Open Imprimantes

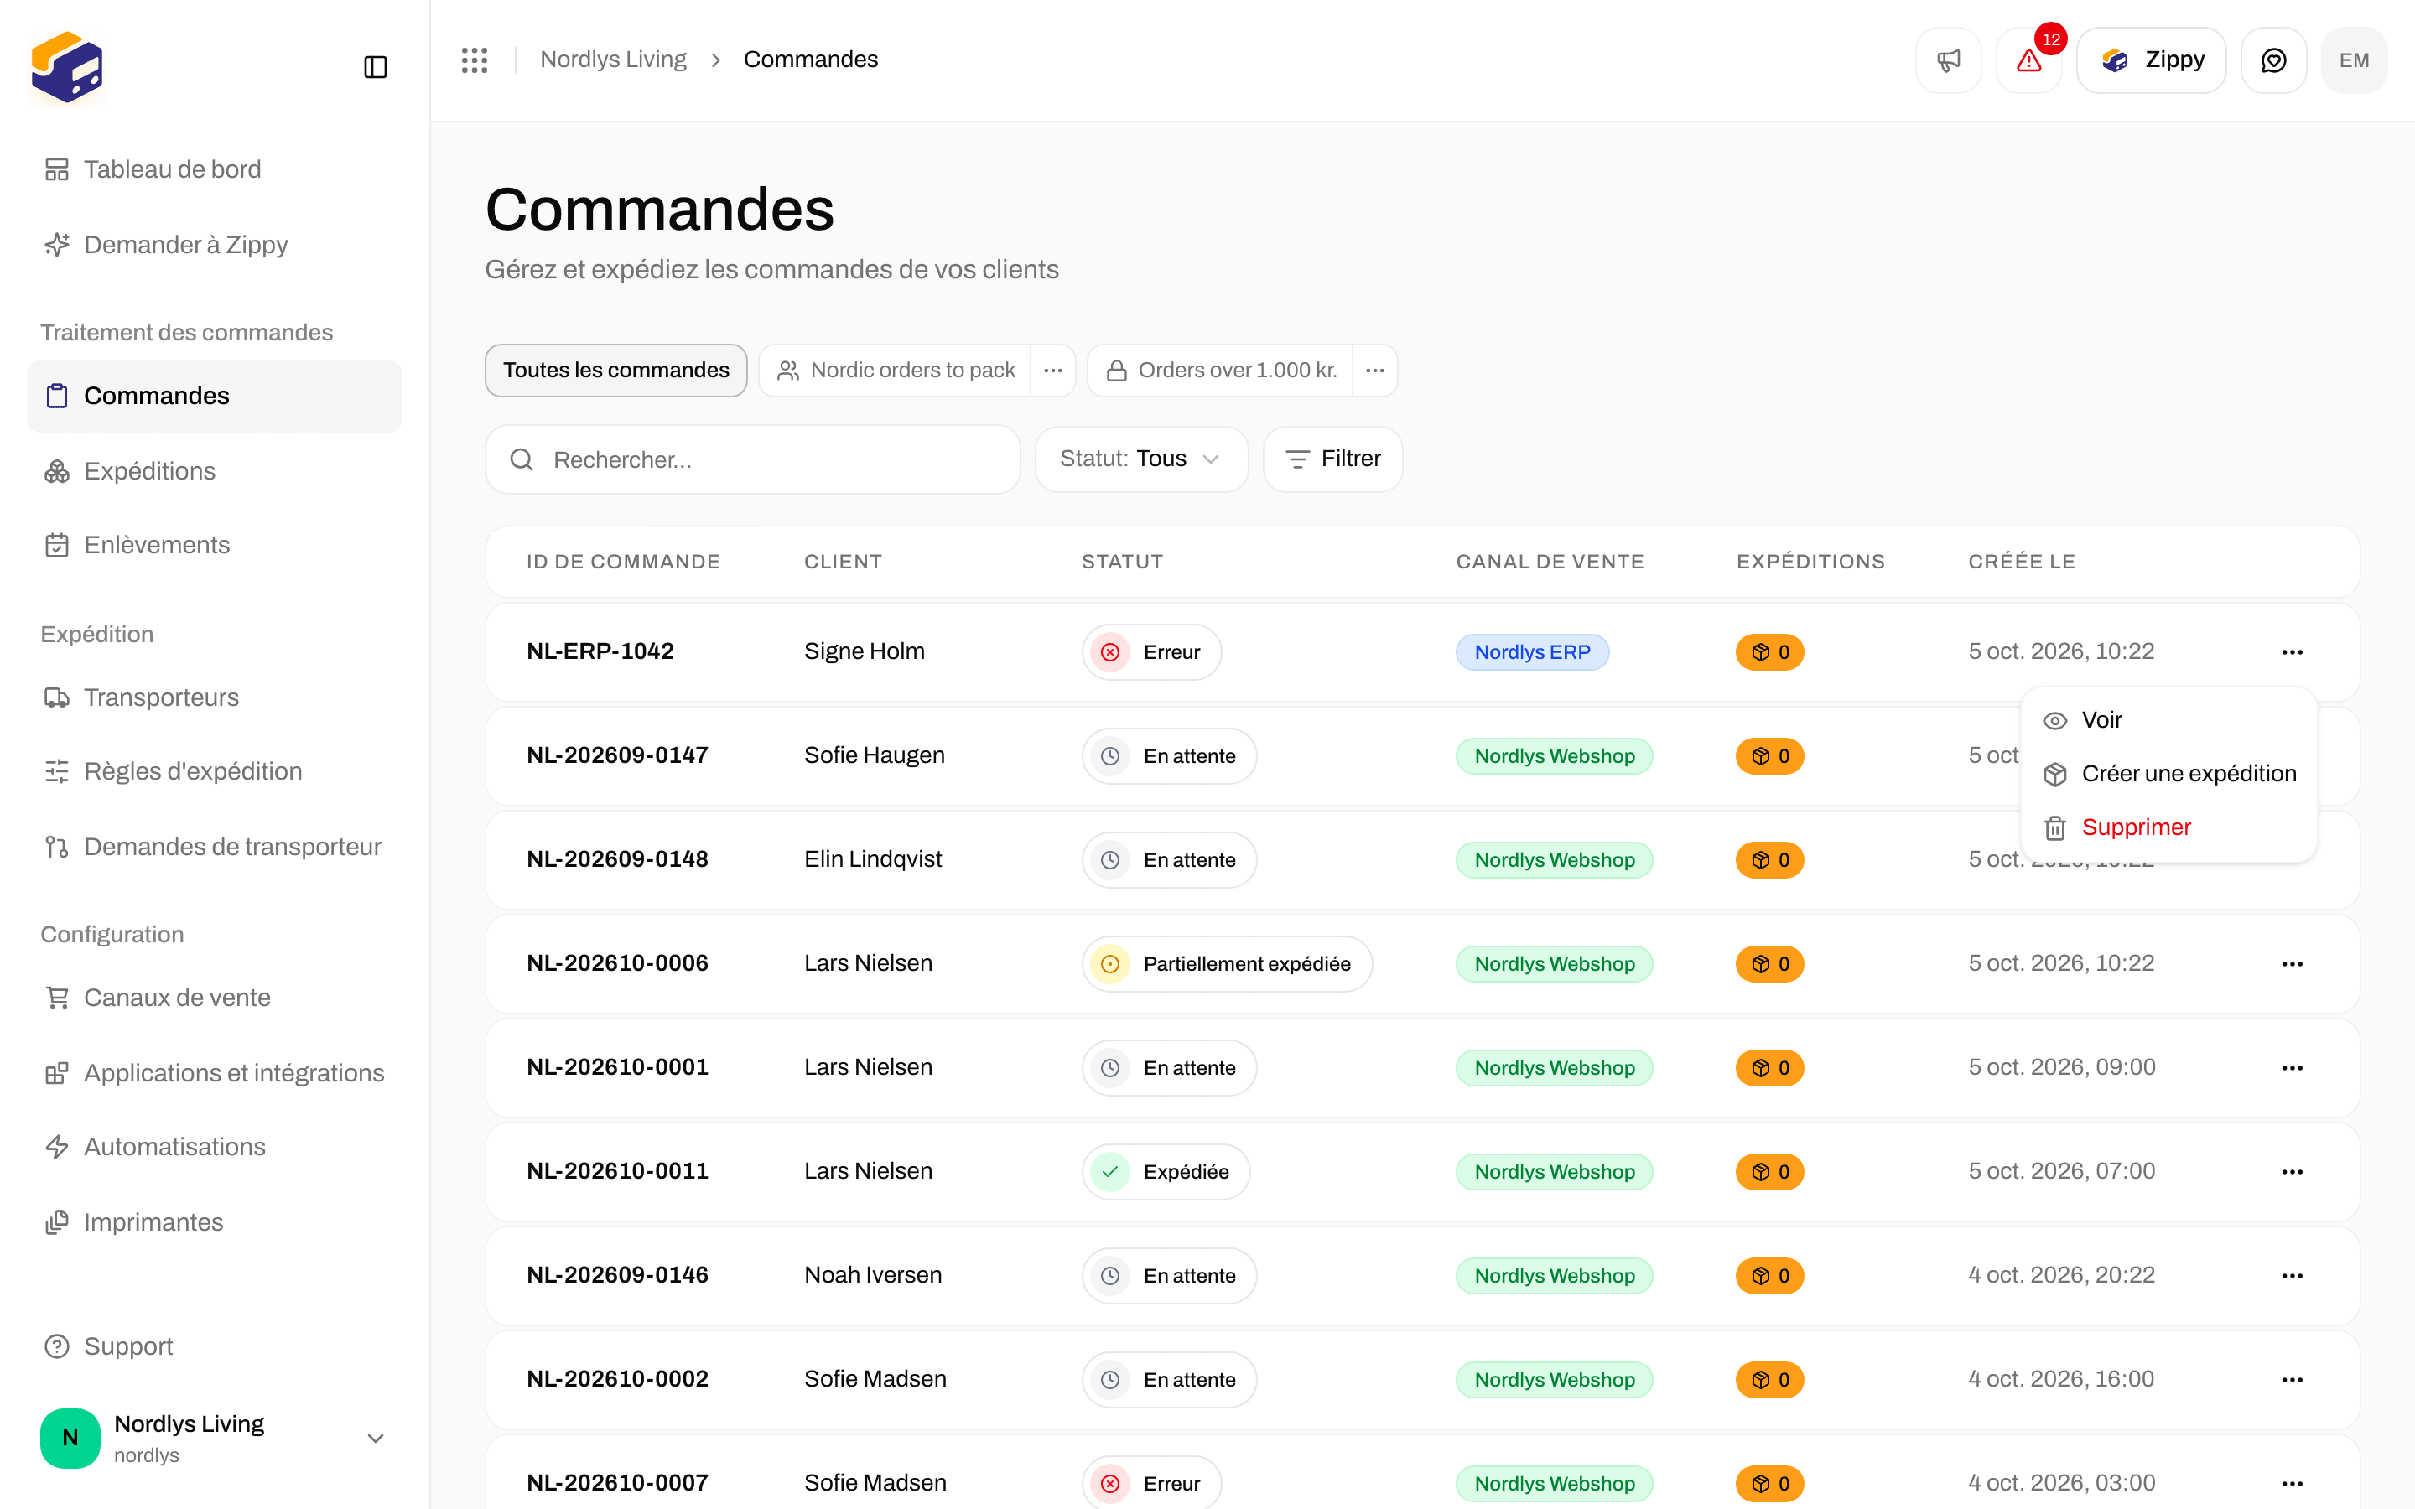click(215, 1222)
